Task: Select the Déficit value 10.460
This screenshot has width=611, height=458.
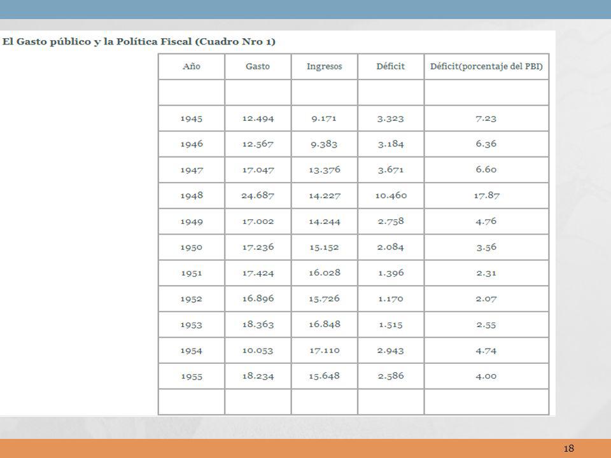Action: (391, 195)
